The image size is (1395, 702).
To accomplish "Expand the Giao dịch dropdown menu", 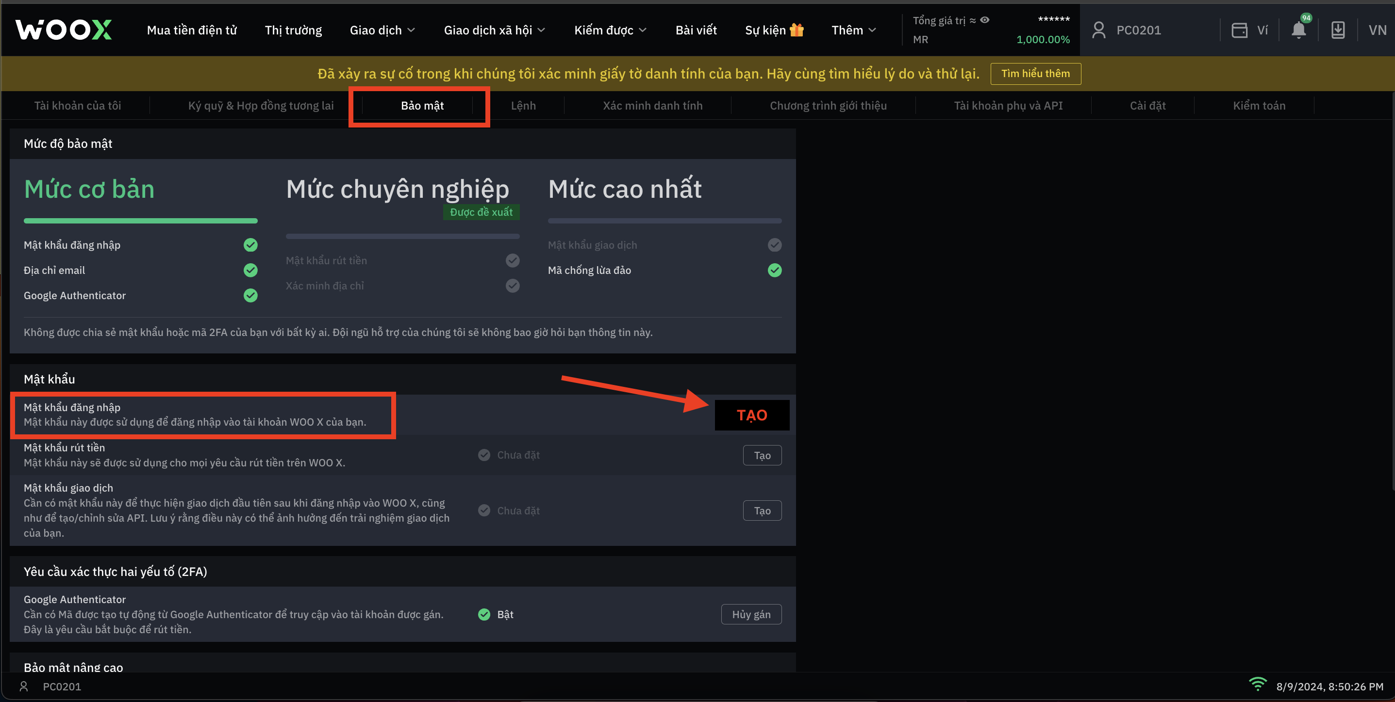I will 382,30.
